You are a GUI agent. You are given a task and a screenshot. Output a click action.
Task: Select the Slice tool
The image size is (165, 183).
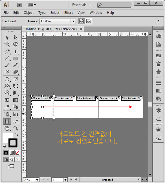pos(16,122)
